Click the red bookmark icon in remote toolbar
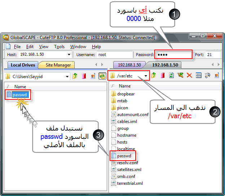 click(x=163, y=75)
